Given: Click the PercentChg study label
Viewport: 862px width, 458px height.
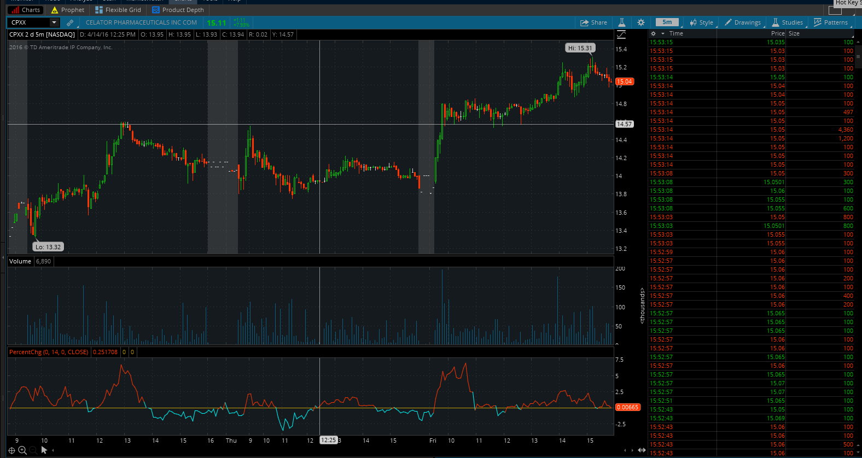Looking at the screenshot, I should coord(49,352).
